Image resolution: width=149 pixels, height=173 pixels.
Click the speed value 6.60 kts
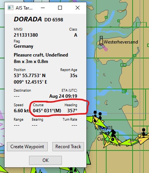tap(22, 111)
